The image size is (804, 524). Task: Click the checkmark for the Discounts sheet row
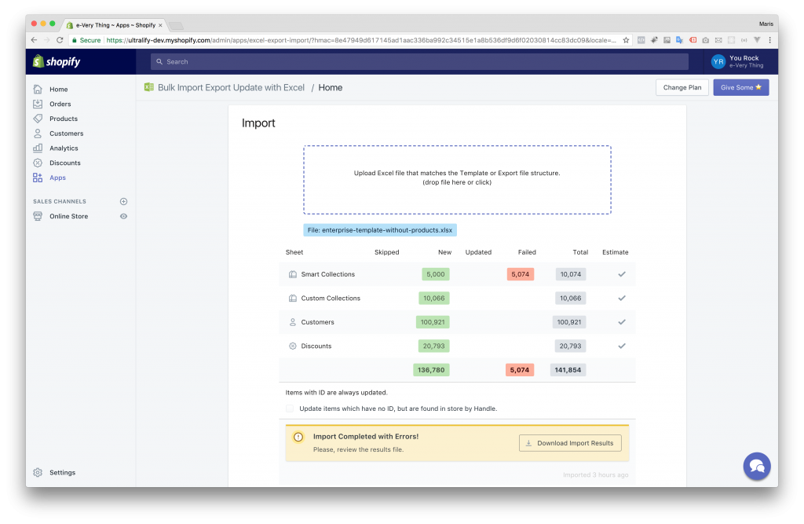pyautogui.click(x=622, y=346)
